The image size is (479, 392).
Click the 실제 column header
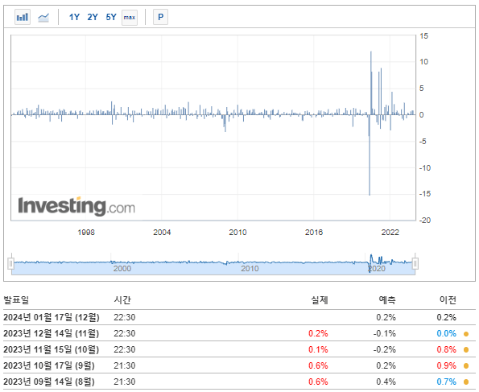[x=320, y=300]
